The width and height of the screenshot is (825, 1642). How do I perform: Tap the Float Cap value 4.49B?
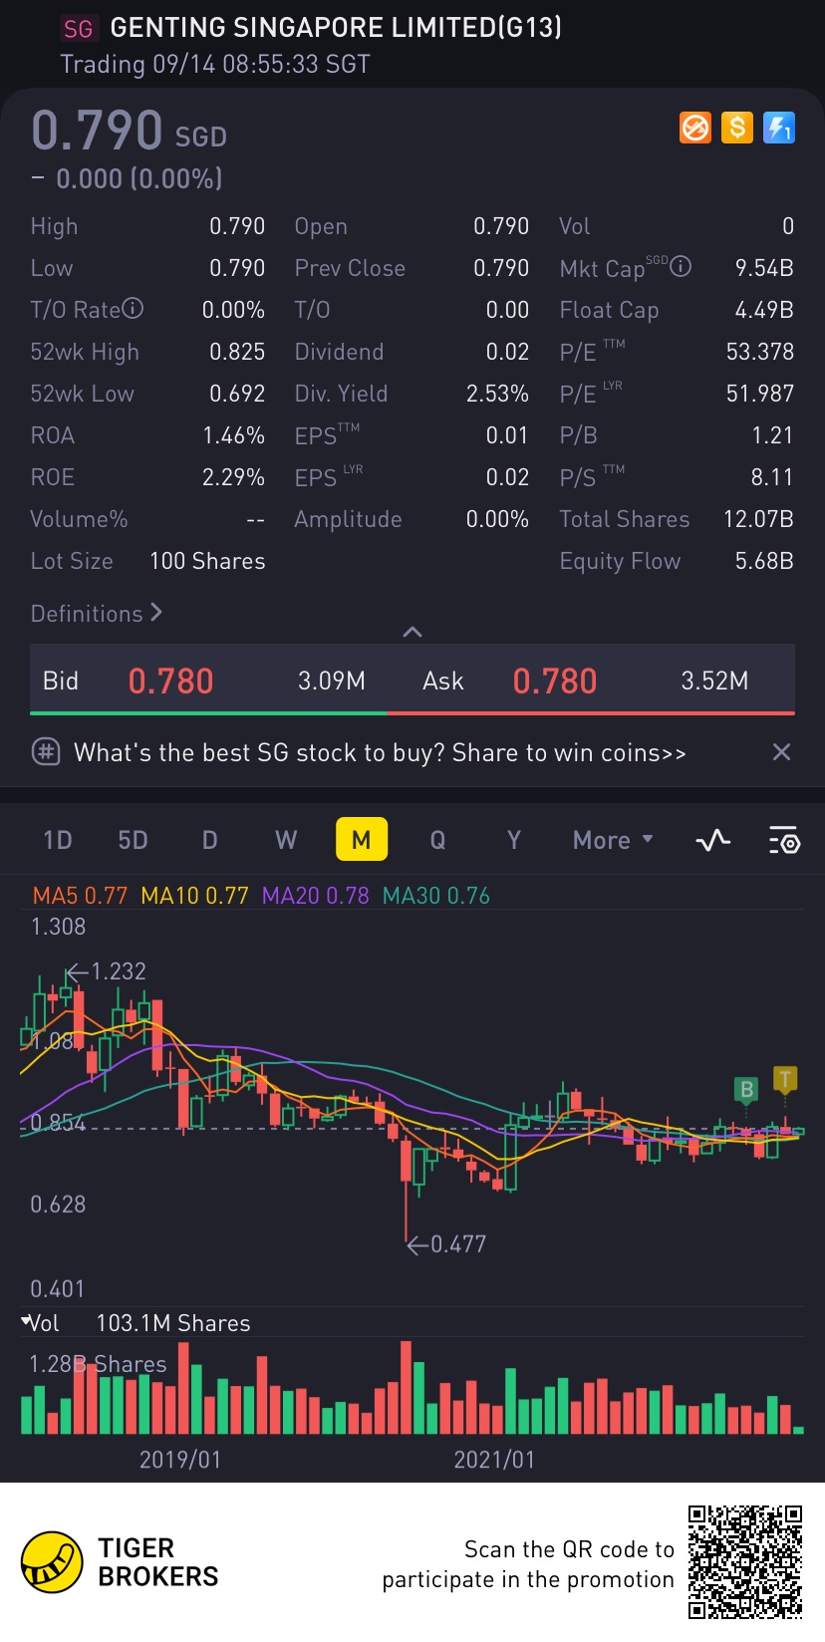pos(764,310)
